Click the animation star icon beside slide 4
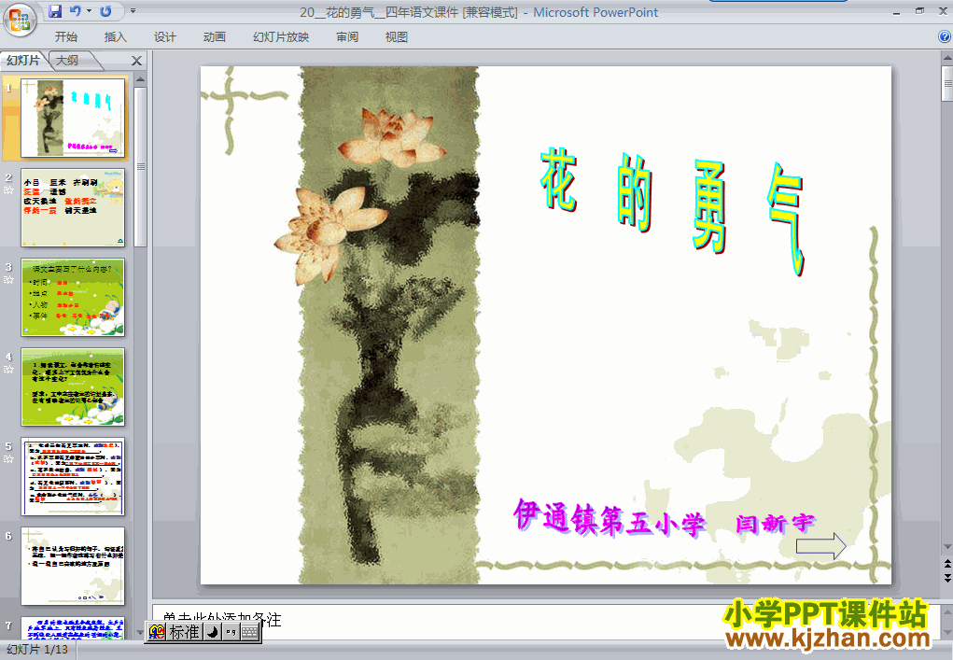The image size is (953, 660). 8,370
